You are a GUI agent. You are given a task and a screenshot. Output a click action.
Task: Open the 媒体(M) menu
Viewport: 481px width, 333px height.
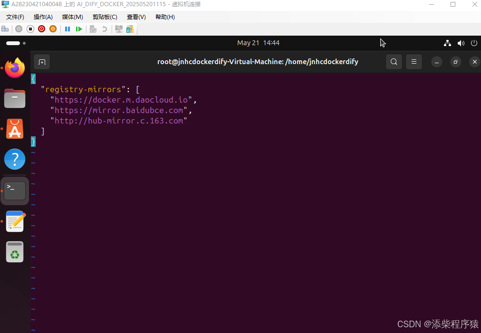[72, 17]
